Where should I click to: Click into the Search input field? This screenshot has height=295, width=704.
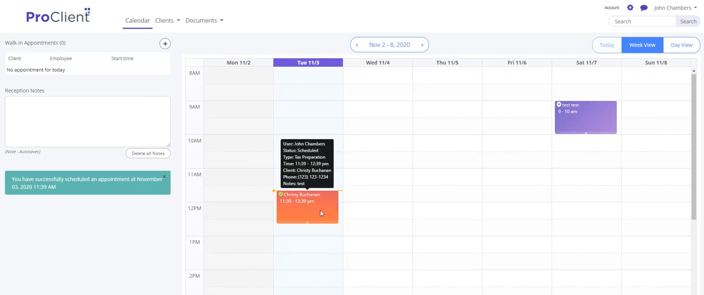point(642,22)
